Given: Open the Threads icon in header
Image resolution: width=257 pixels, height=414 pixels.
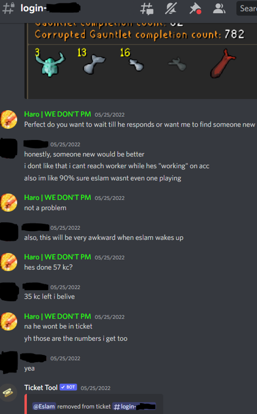Looking at the screenshot, I should pos(147,9).
